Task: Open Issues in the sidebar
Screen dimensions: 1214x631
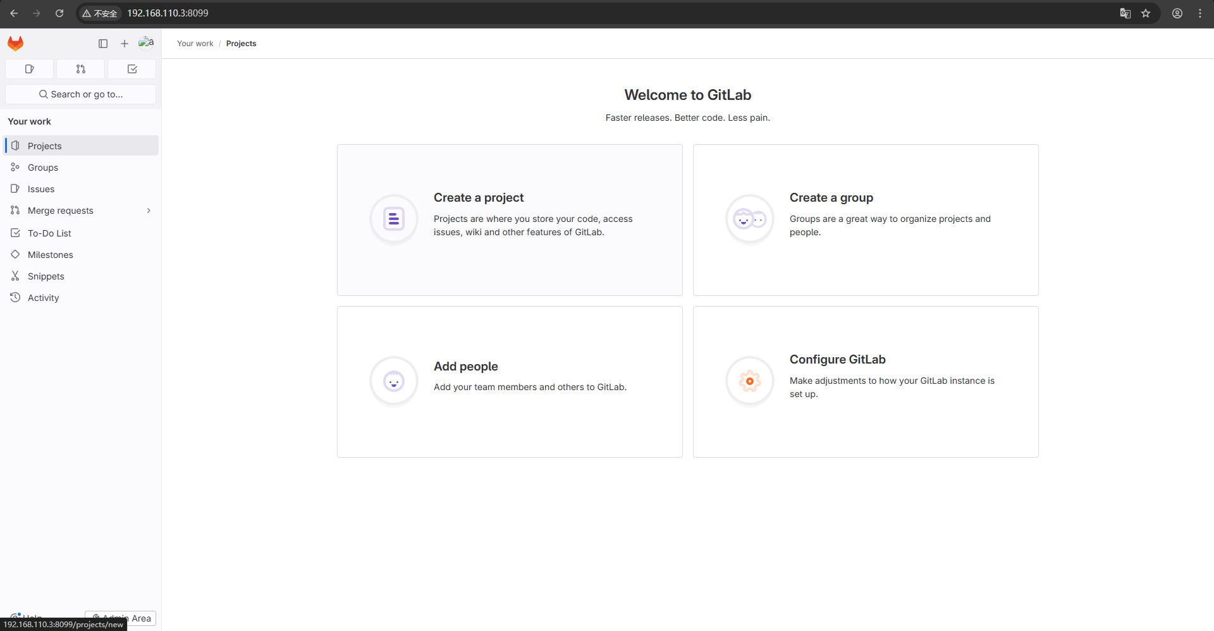Action: pos(81,189)
